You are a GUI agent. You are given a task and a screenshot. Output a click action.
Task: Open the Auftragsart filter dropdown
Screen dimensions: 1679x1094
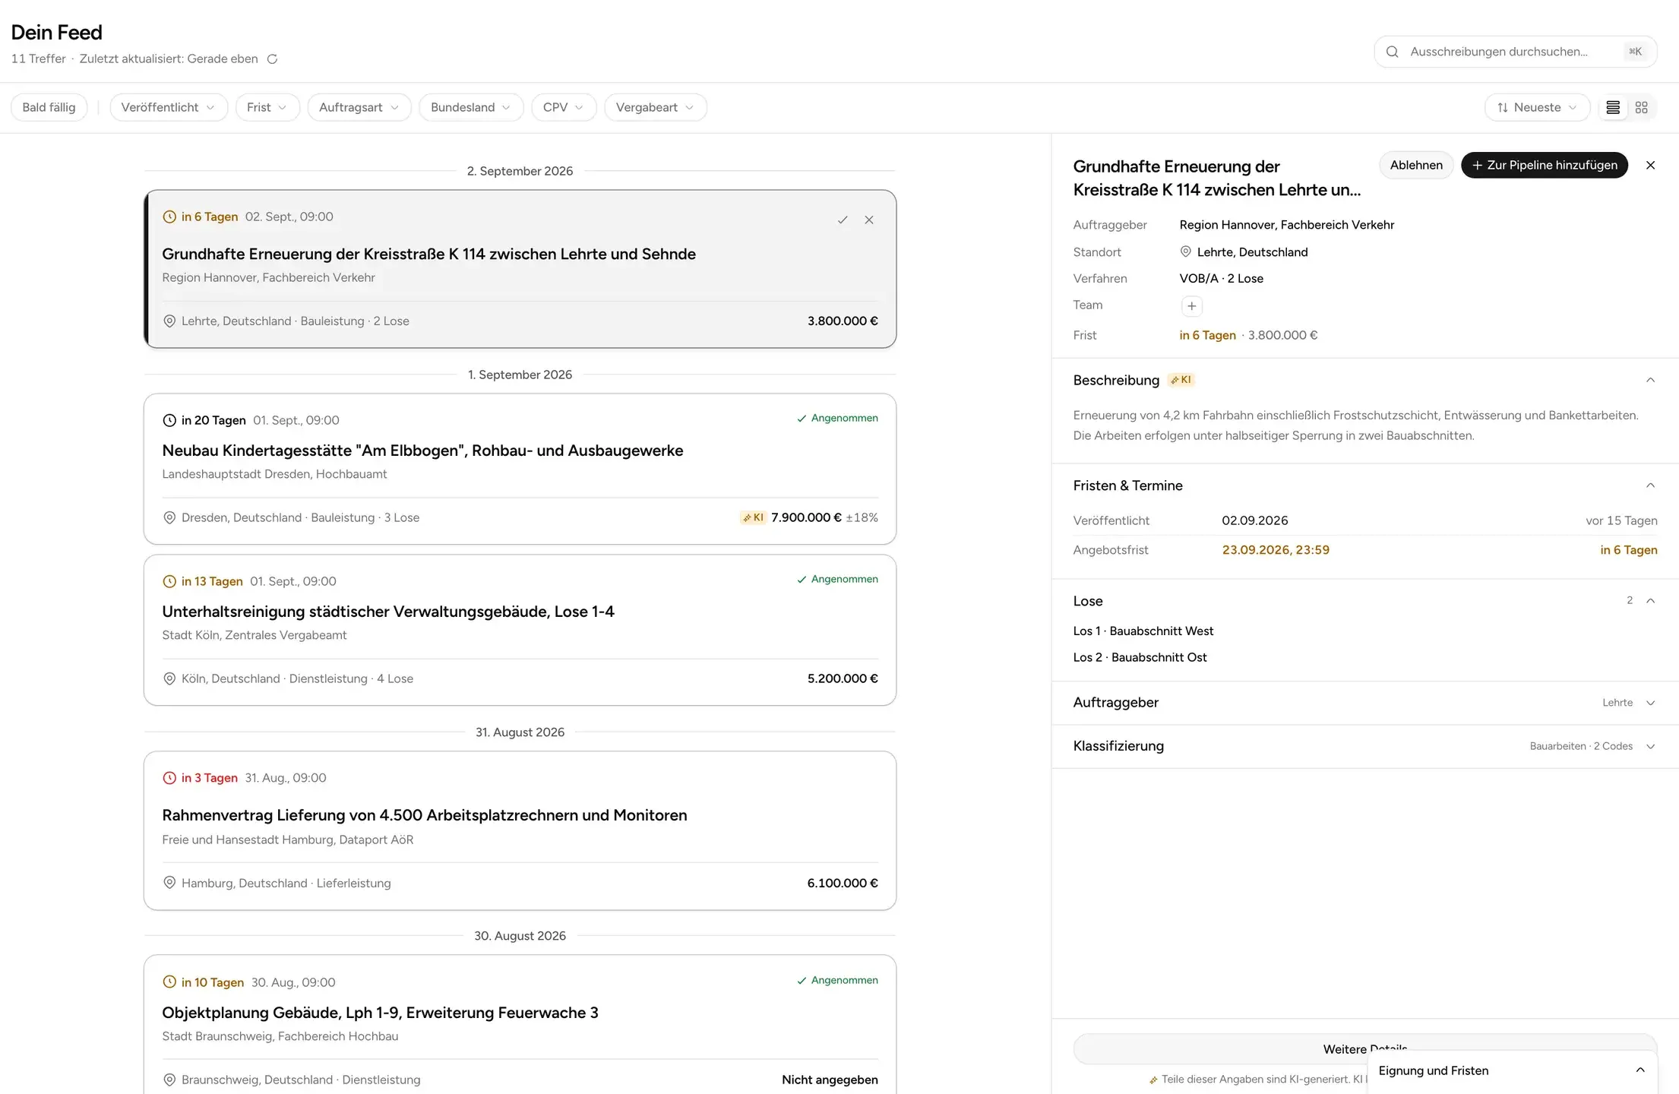tap(359, 108)
